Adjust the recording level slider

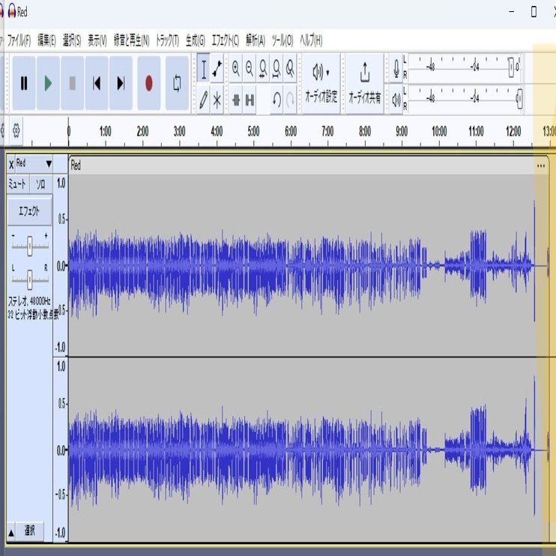(511, 67)
